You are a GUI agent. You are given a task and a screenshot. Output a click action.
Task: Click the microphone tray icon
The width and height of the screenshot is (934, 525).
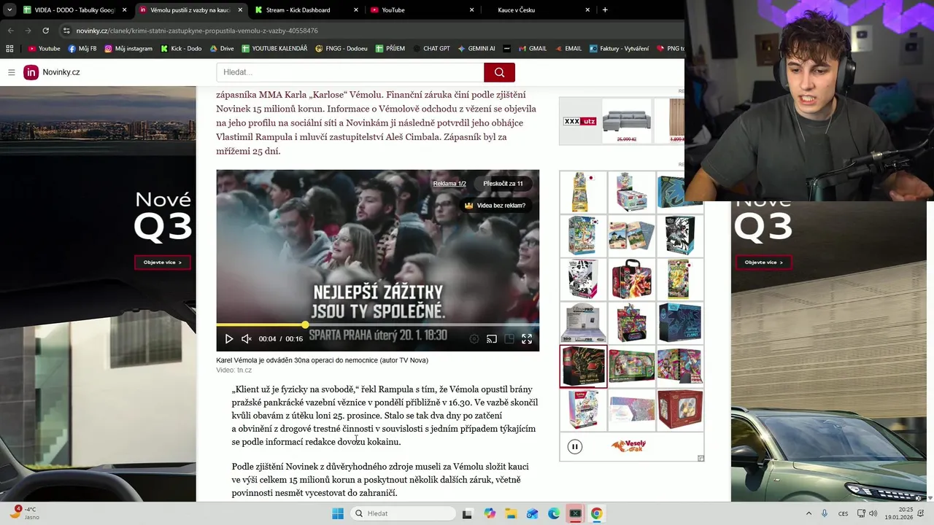[x=825, y=513]
